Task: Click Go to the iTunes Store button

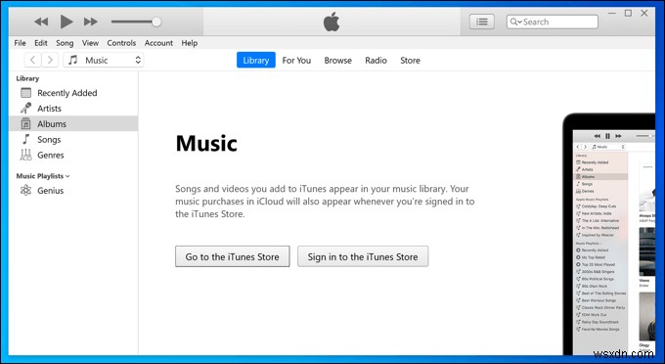Action: click(x=233, y=256)
